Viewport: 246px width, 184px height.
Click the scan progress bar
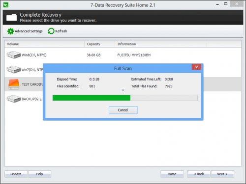(125, 98)
